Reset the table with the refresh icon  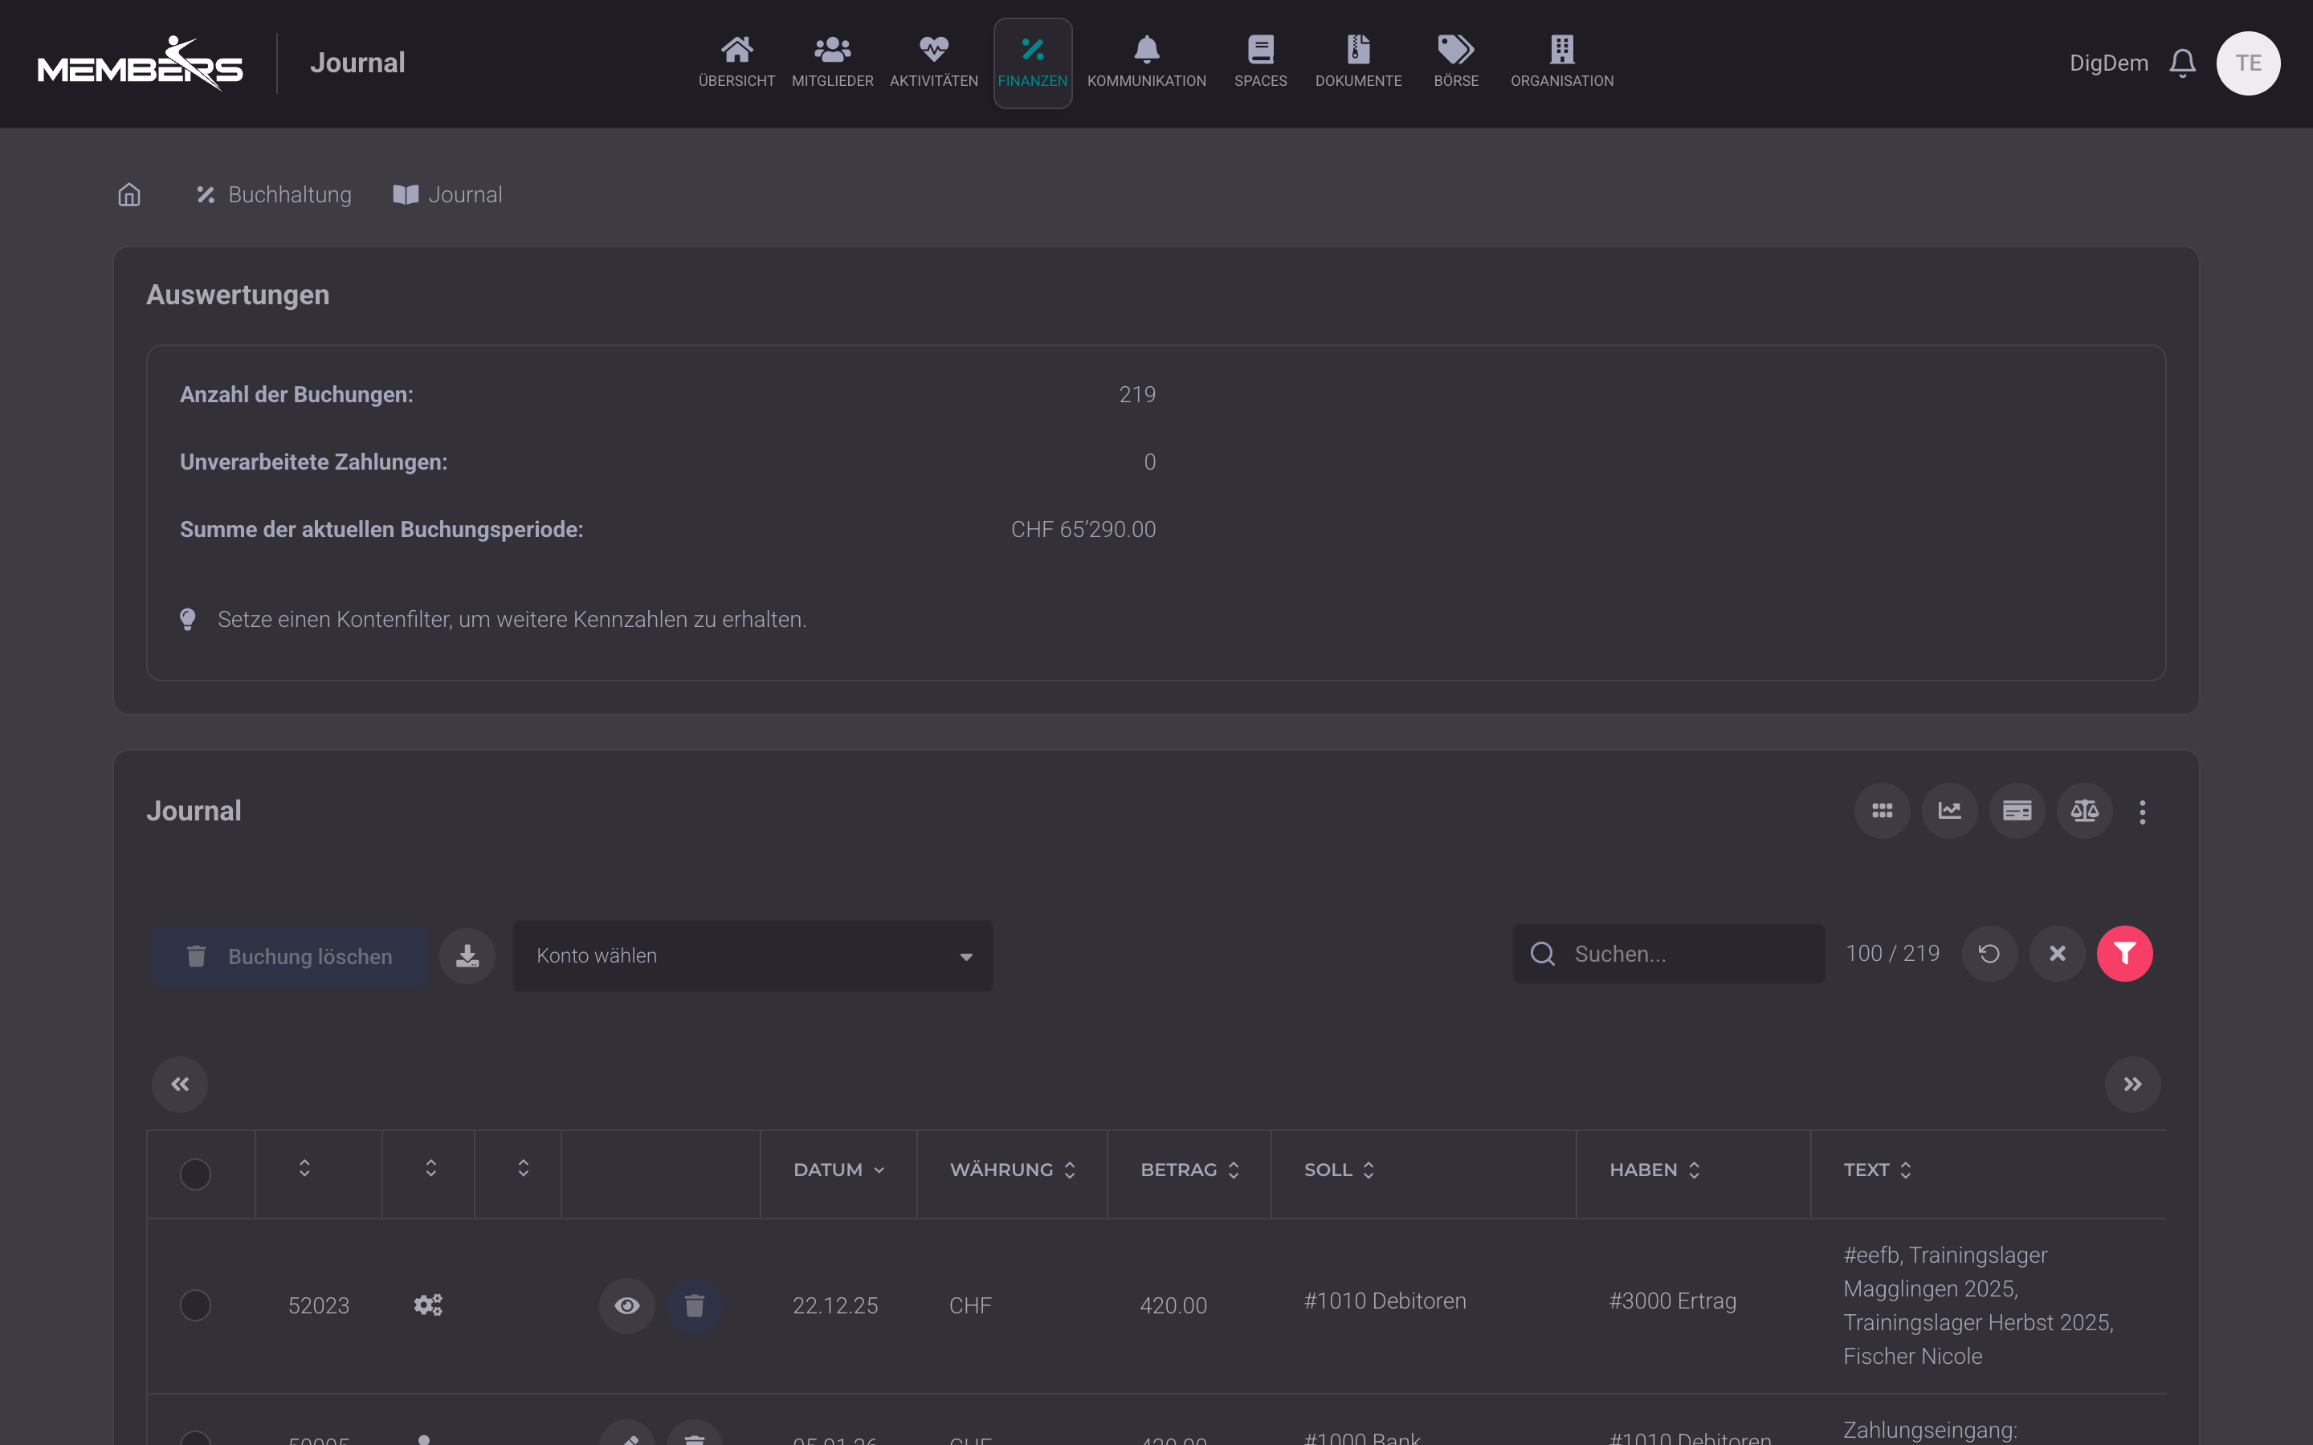tap(1990, 954)
